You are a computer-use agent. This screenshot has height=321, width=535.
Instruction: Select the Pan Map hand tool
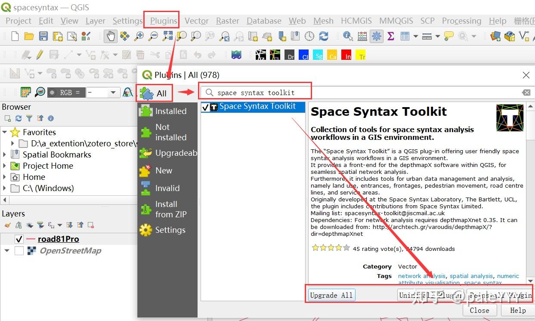111,36
